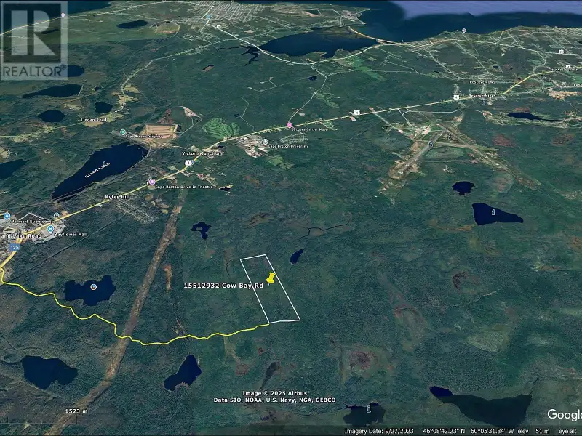Click the REALTOR logo watermark

click(33, 41)
